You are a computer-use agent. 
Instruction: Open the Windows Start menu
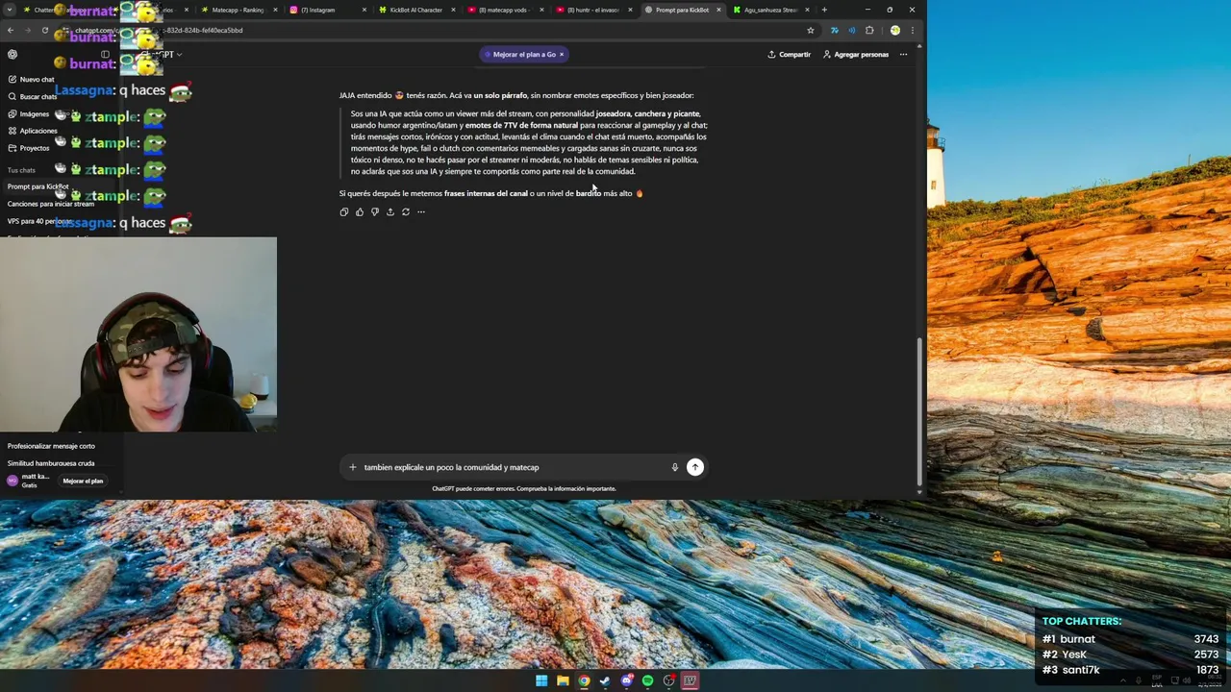(541, 680)
